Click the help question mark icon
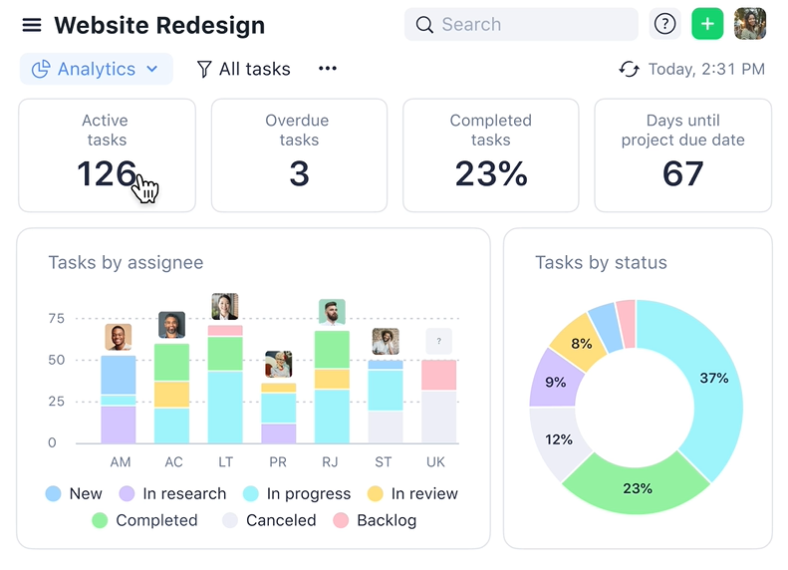 click(x=664, y=24)
